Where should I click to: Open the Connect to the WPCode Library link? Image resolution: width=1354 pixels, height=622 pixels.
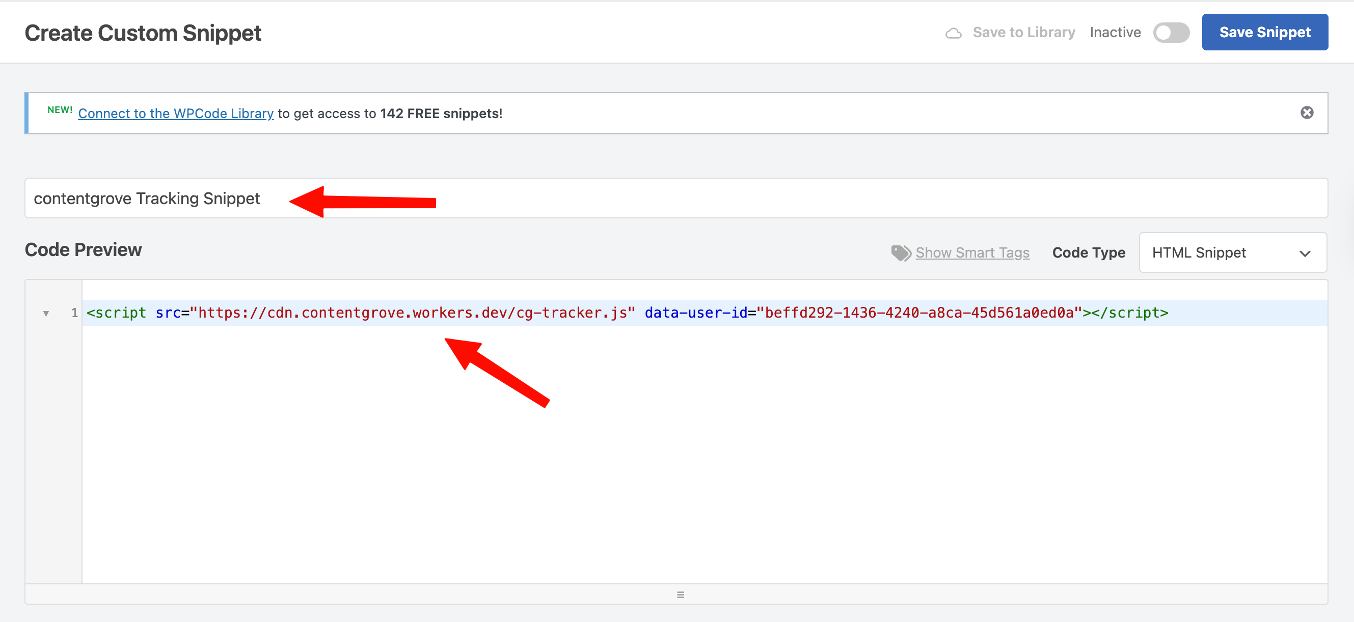pos(176,114)
